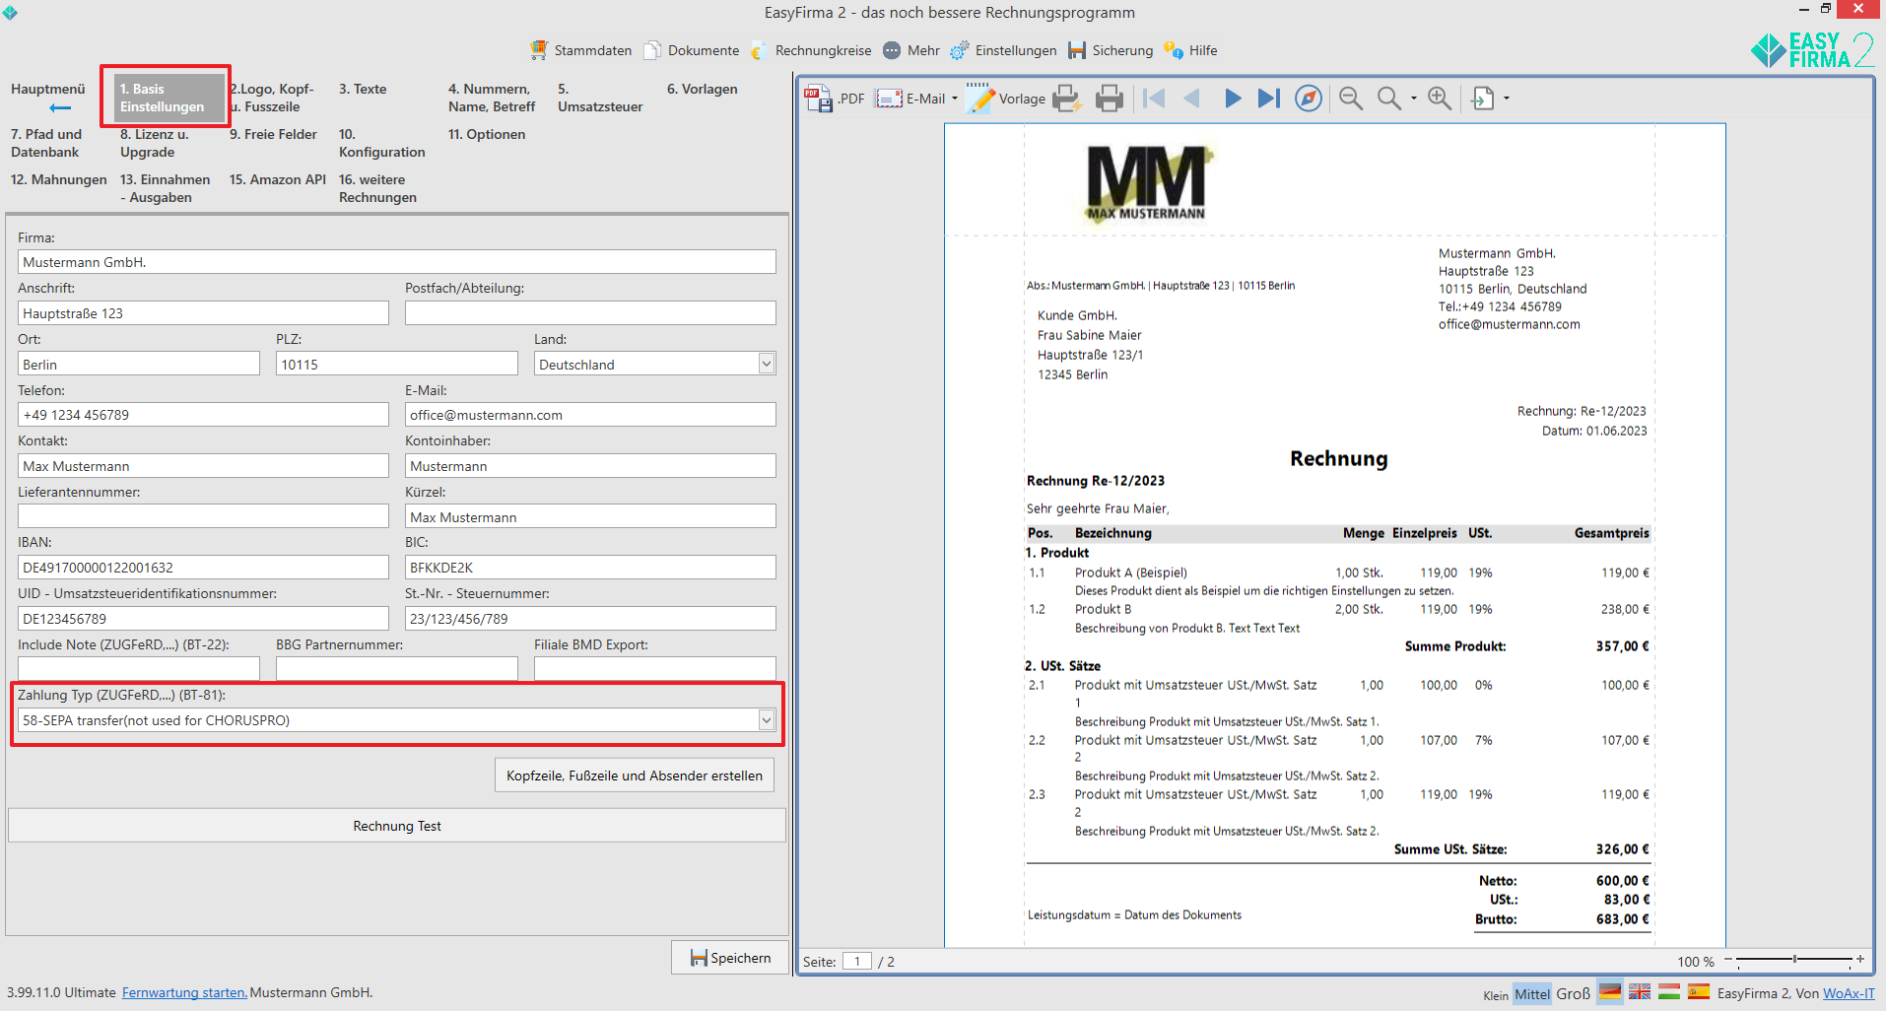This screenshot has height=1011, width=1886.
Task: Click the preview zoom slider handle
Action: tap(1794, 959)
